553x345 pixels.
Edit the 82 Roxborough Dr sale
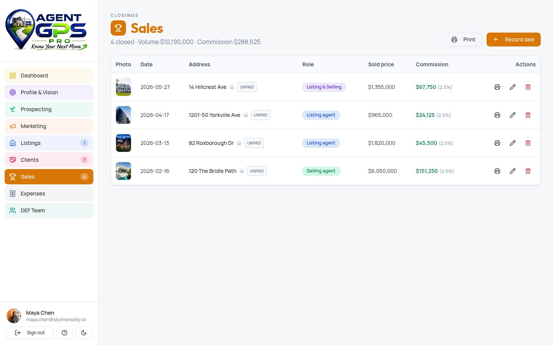pos(513,143)
